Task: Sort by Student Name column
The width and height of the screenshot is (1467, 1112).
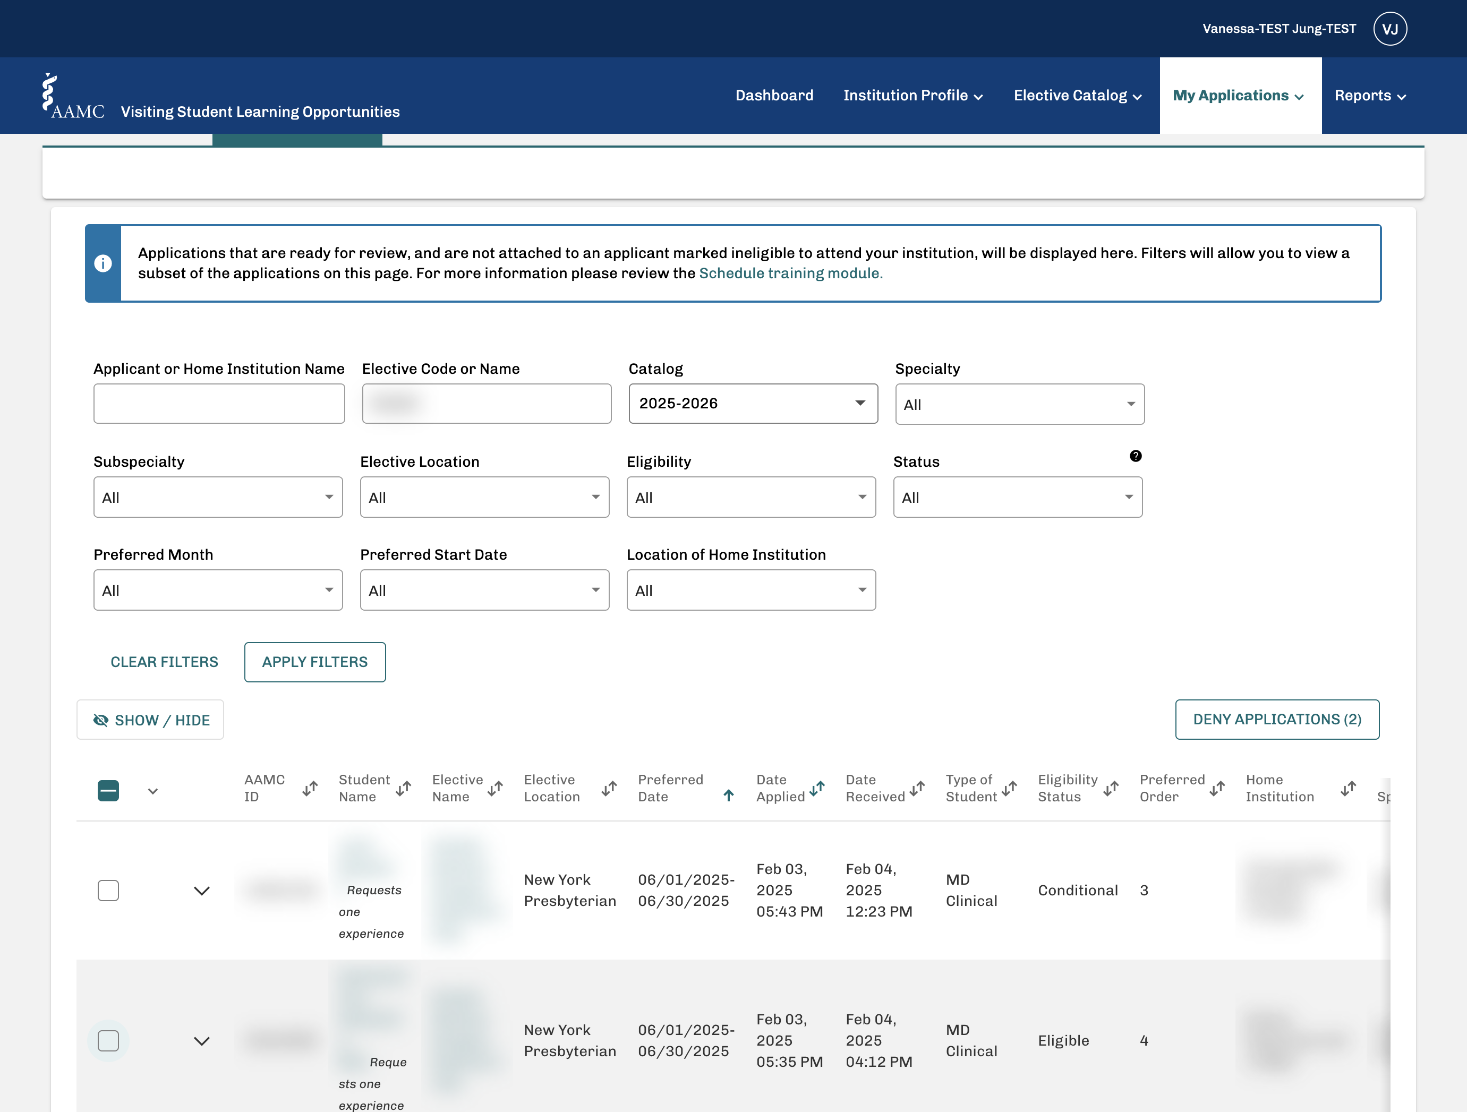Action: pos(403,789)
